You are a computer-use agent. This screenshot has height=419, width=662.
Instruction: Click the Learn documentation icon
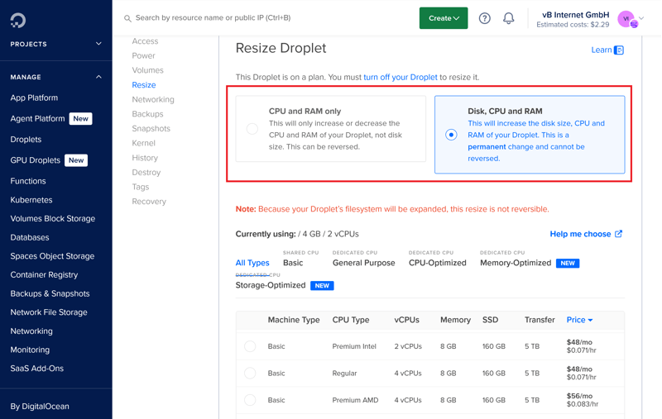tap(619, 50)
